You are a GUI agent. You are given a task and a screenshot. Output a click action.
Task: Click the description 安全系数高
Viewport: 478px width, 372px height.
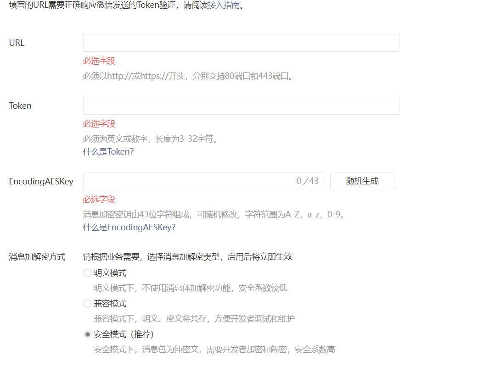[315, 350]
